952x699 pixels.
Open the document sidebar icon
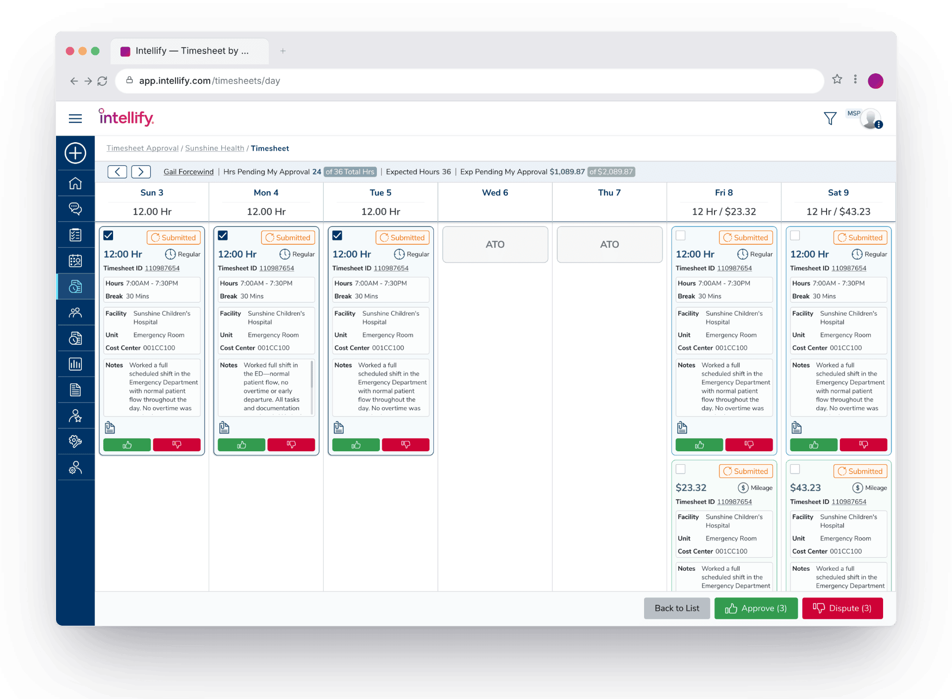click(x=75, y=390)
